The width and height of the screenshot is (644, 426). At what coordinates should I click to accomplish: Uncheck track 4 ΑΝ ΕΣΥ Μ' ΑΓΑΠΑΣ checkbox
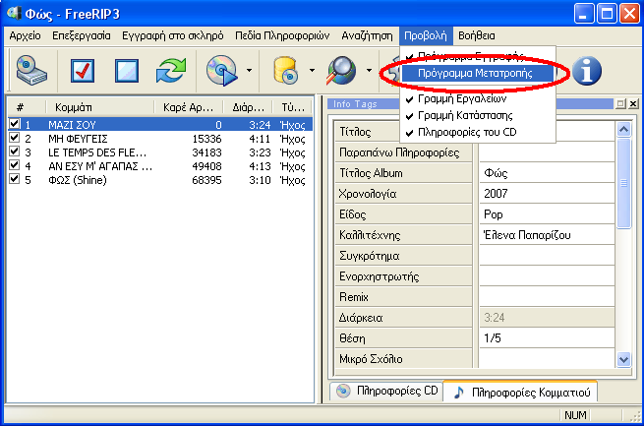[x=15, y=165]
